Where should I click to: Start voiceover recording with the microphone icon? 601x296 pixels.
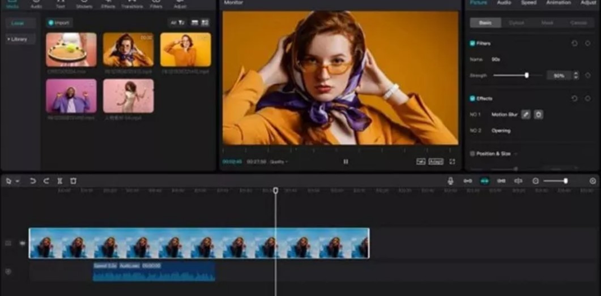pyautogui.click(x=450, y=181)
